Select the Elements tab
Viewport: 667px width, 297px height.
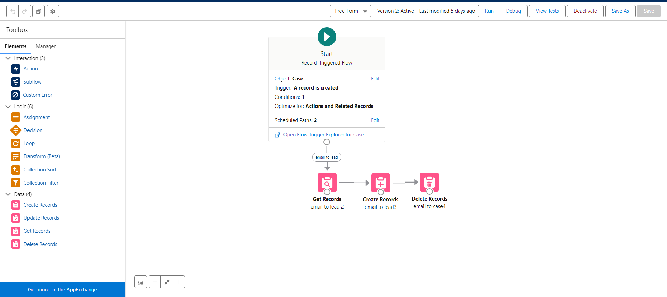pyautogui.click(x=16, y=46)
